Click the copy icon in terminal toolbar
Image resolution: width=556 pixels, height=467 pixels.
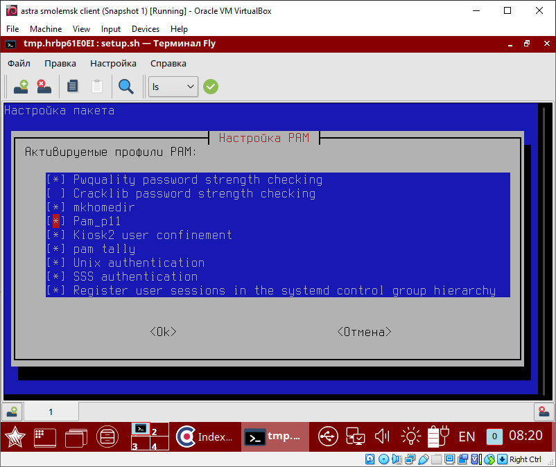(73, 86)
